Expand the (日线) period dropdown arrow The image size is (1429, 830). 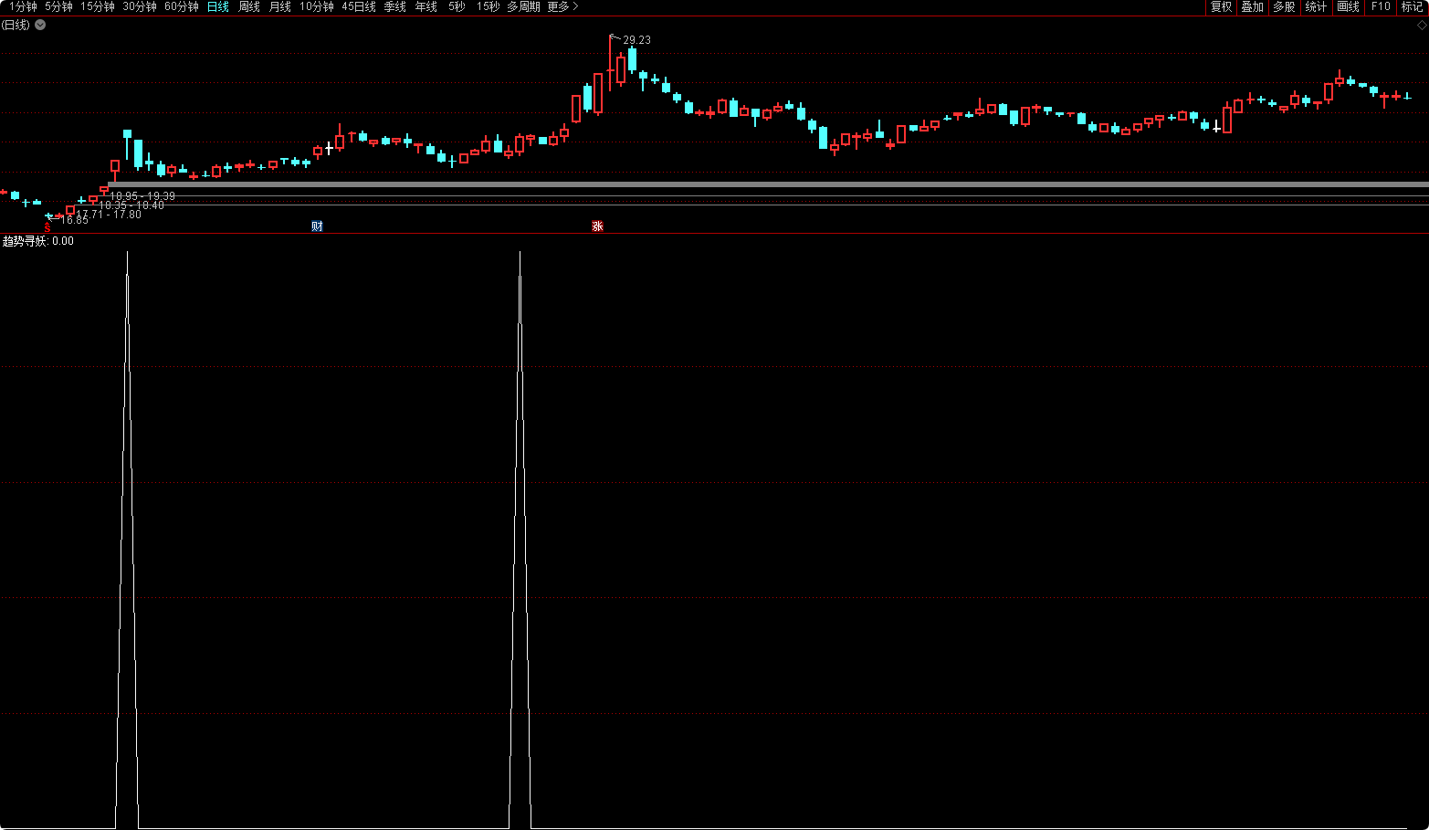pyautogui.click(x=40, y=26)
